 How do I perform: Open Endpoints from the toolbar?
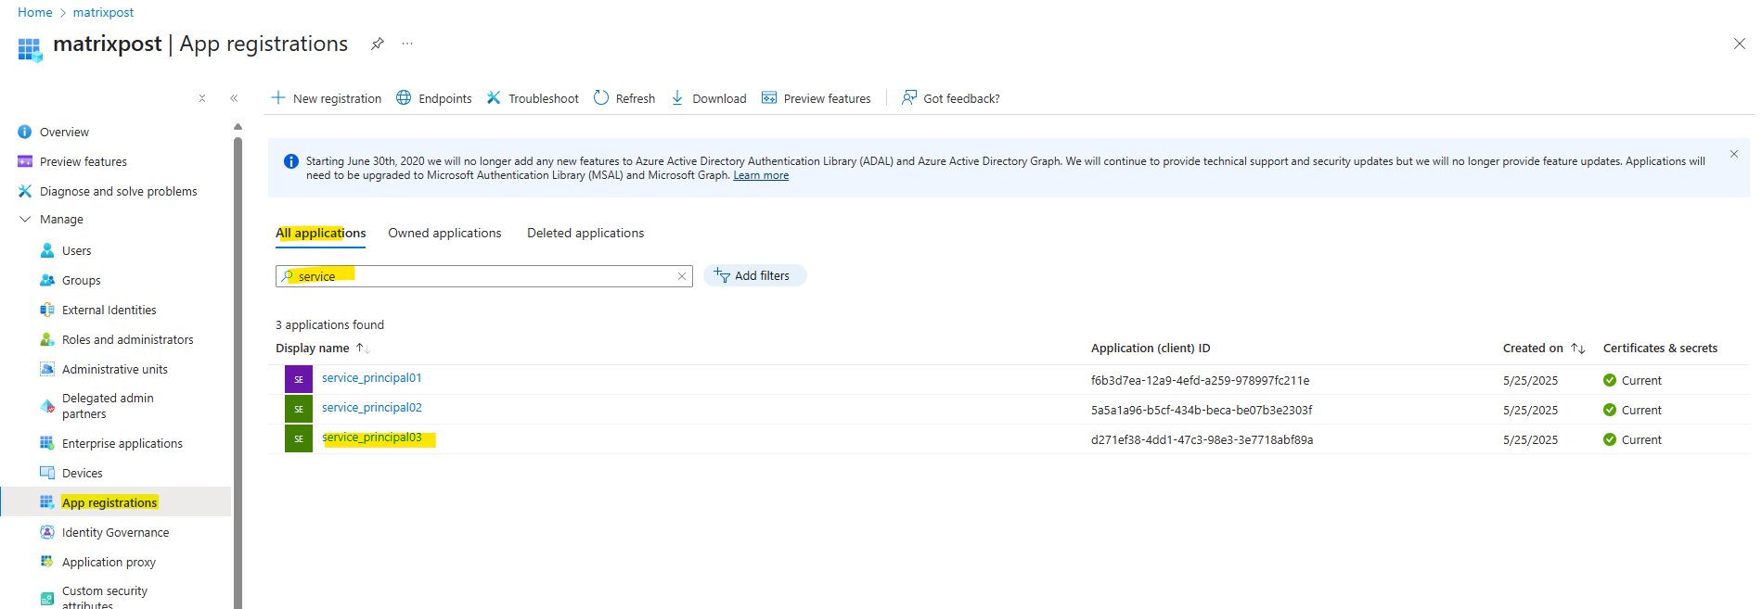[x=433, y=98]
